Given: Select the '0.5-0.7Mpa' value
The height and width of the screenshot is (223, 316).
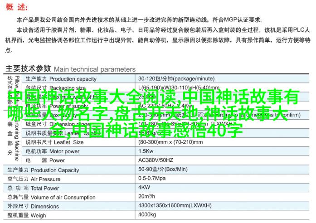Looking at the screenshot, I should click(152, 178).
